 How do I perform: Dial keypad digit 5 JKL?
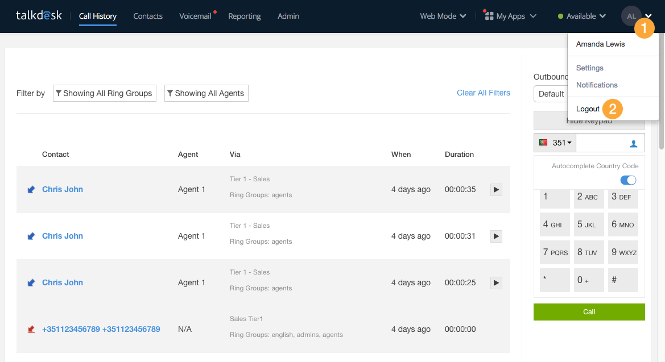(x=589, y=224)
